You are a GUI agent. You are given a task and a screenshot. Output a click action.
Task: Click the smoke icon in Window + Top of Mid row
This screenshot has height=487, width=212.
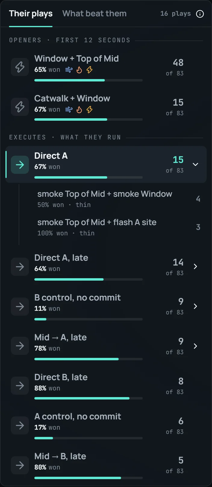[69, 70]
